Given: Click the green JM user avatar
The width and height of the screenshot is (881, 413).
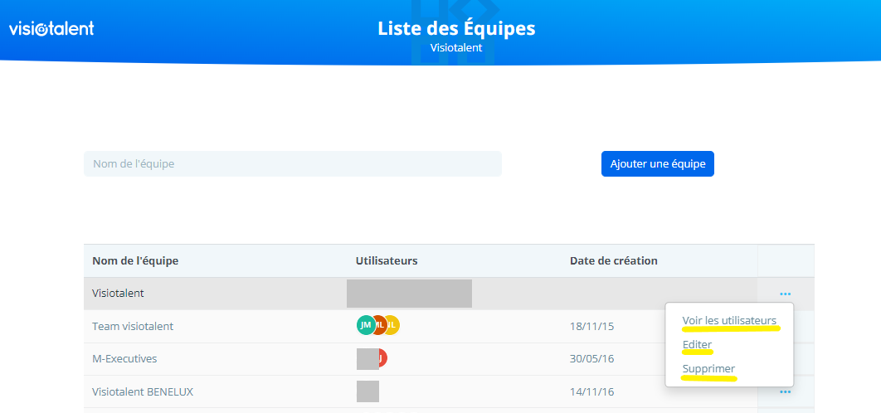Looking at the screenshot, I should 364,325.
